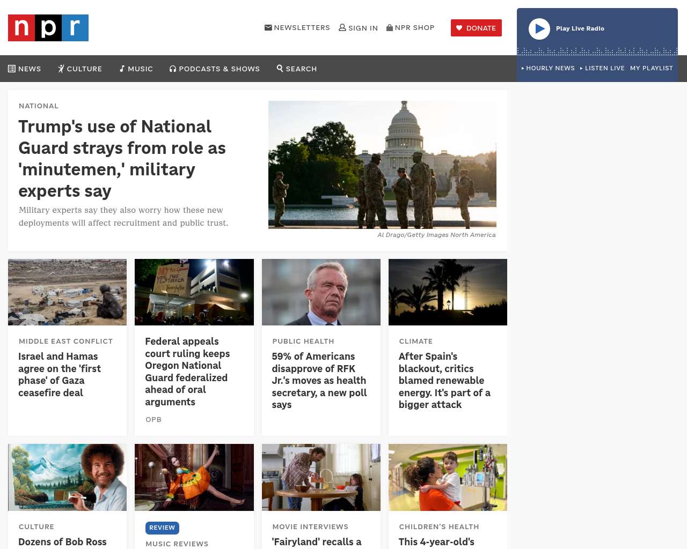Image resolution: width=687 pixels, height=549 pixels.
Task: Open the Climate category
Action: click(x=416, y=341)
